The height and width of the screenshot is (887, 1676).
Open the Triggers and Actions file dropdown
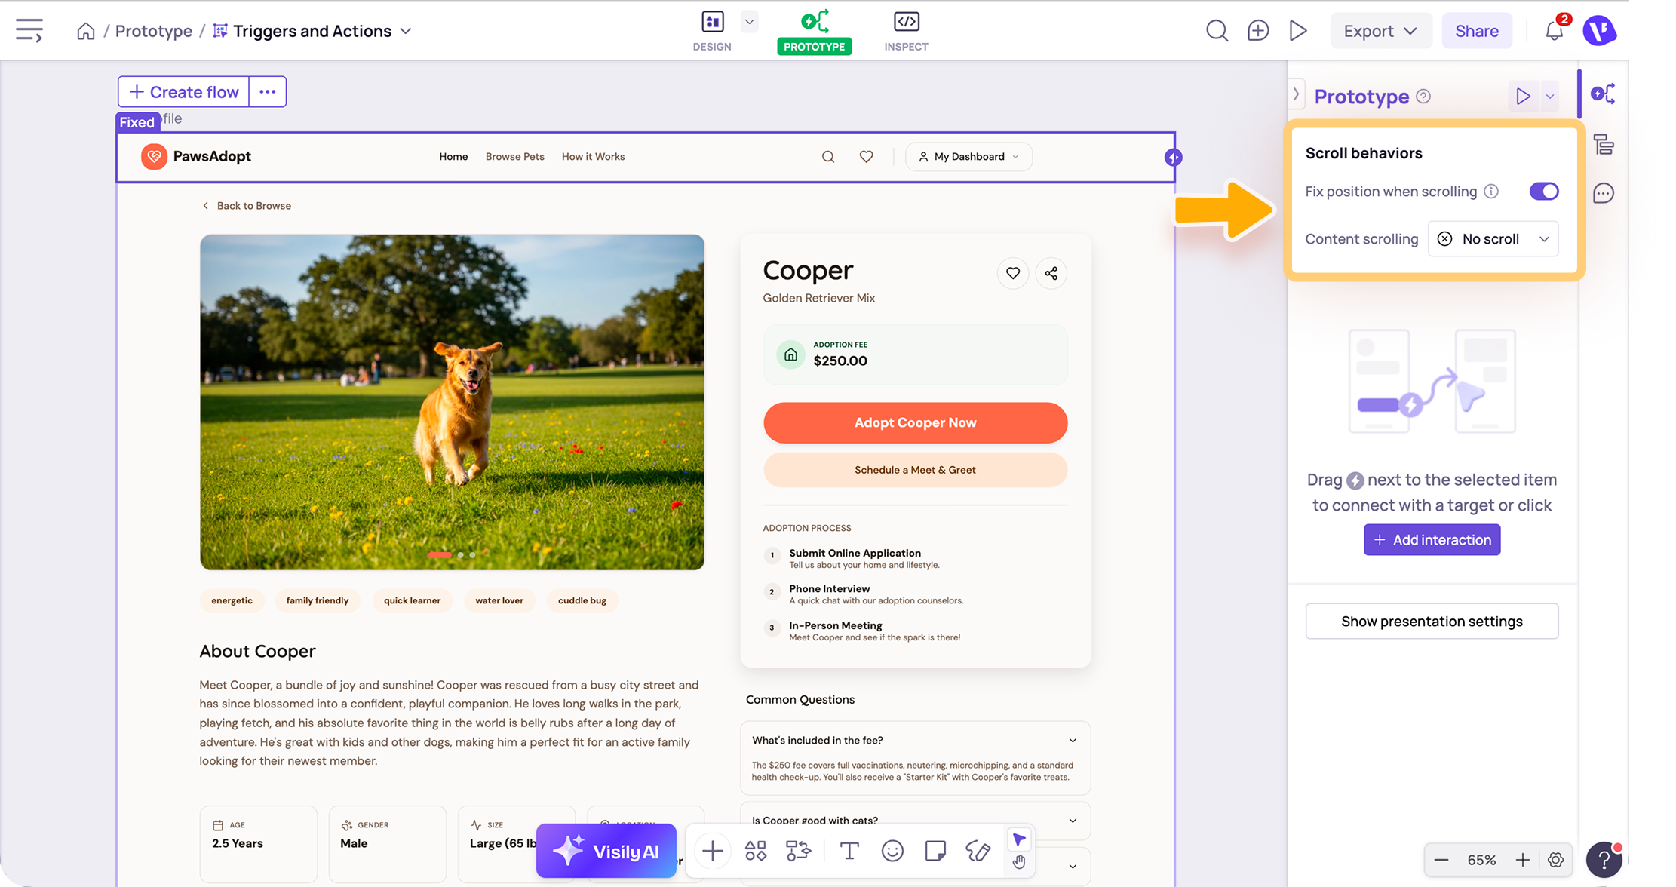tap(406, 31)
